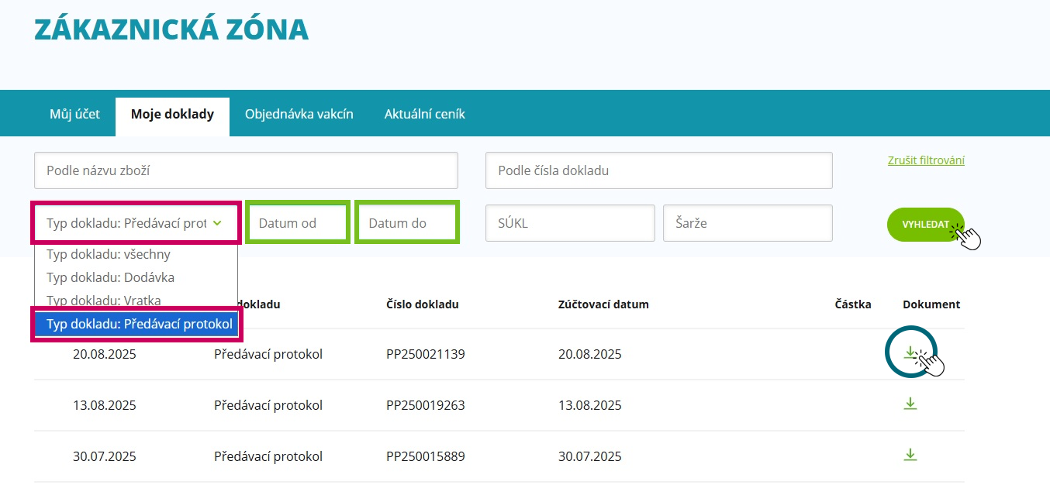
Task: Go to Objednávka vakcín tab
Action: (299, 114)
